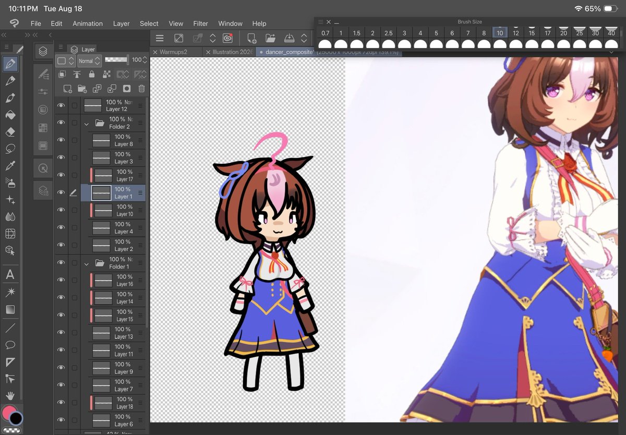
Task: Tick the checkbox beside Layer 3
Action: 75,158
